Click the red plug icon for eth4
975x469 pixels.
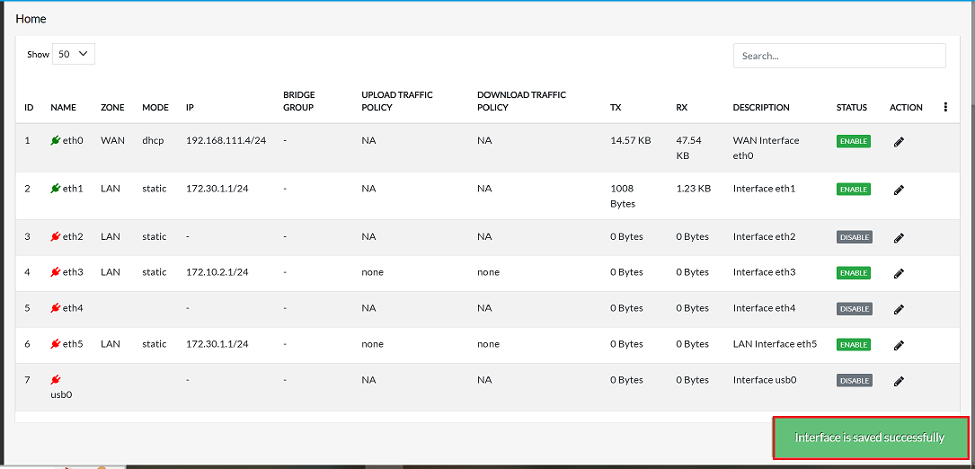[56, 308]
